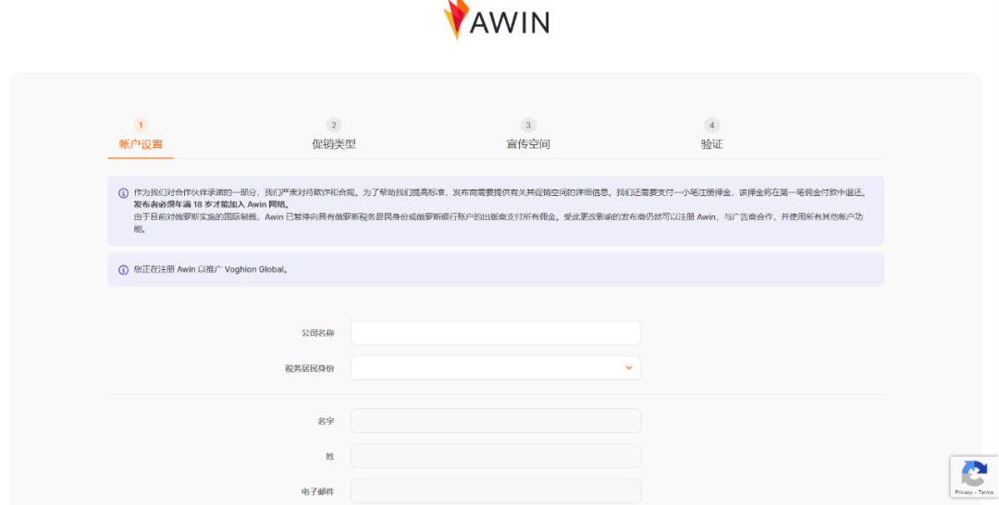999x505 pixels.
Task: Click the 名字 label text
Action: pos(327,422)
